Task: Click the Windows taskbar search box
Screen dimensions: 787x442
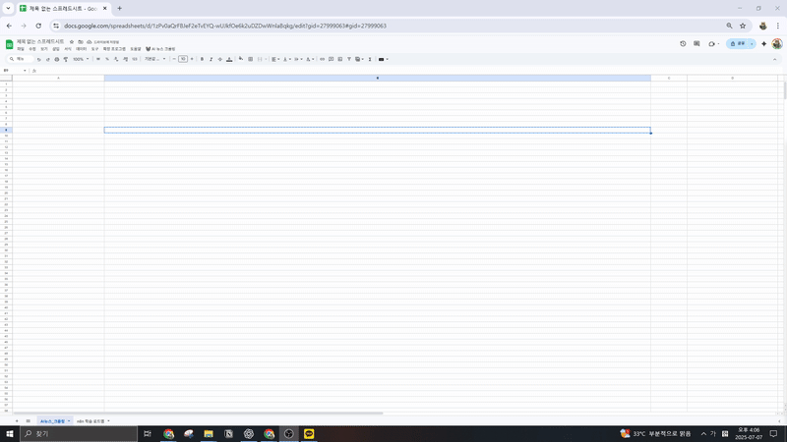Action: point(79,433)
